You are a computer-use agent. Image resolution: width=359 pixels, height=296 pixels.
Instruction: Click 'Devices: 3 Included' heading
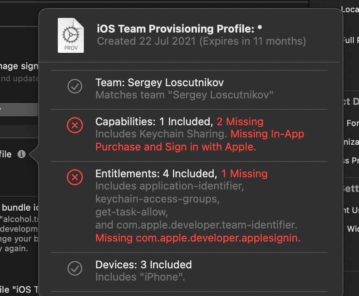(x=144, y=265)
